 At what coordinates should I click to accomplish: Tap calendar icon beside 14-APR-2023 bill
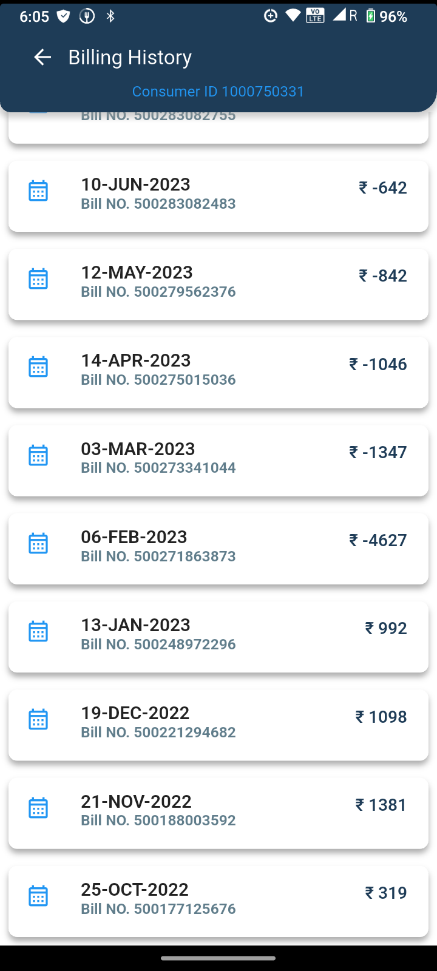(x=38, y=367)
